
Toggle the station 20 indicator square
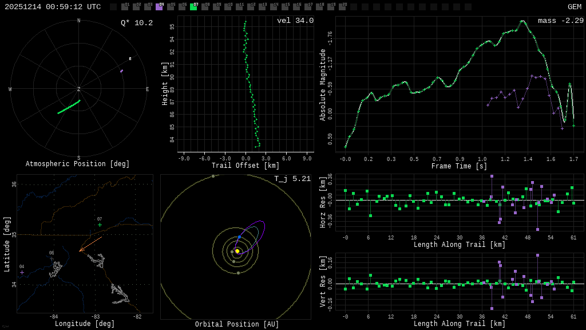coord(342,7)
